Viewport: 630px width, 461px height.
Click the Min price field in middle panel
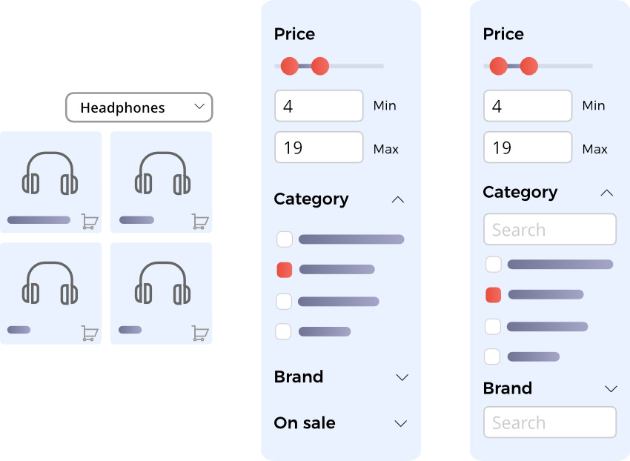click(319, 106)
